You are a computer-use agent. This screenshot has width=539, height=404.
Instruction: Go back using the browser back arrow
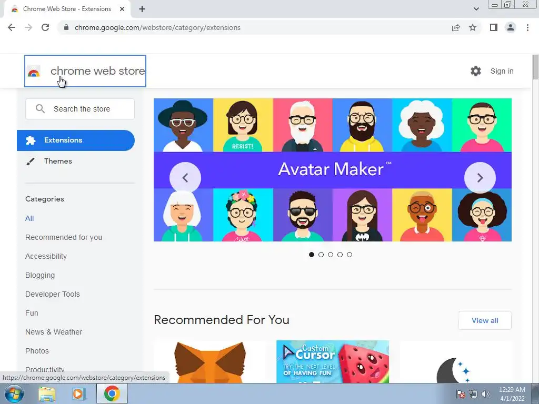click(12, 27)
